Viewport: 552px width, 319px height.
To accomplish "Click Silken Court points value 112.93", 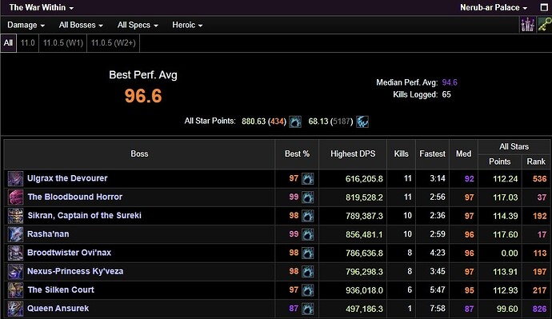I will (505, 290).
